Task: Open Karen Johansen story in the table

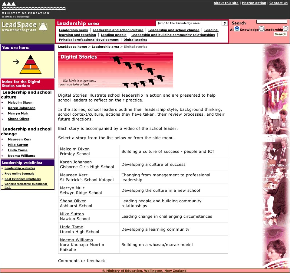Action: (x=76, y=162)
